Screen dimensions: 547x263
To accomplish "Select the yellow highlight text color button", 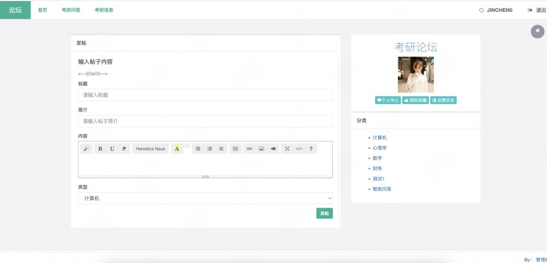I will (177, 149).
